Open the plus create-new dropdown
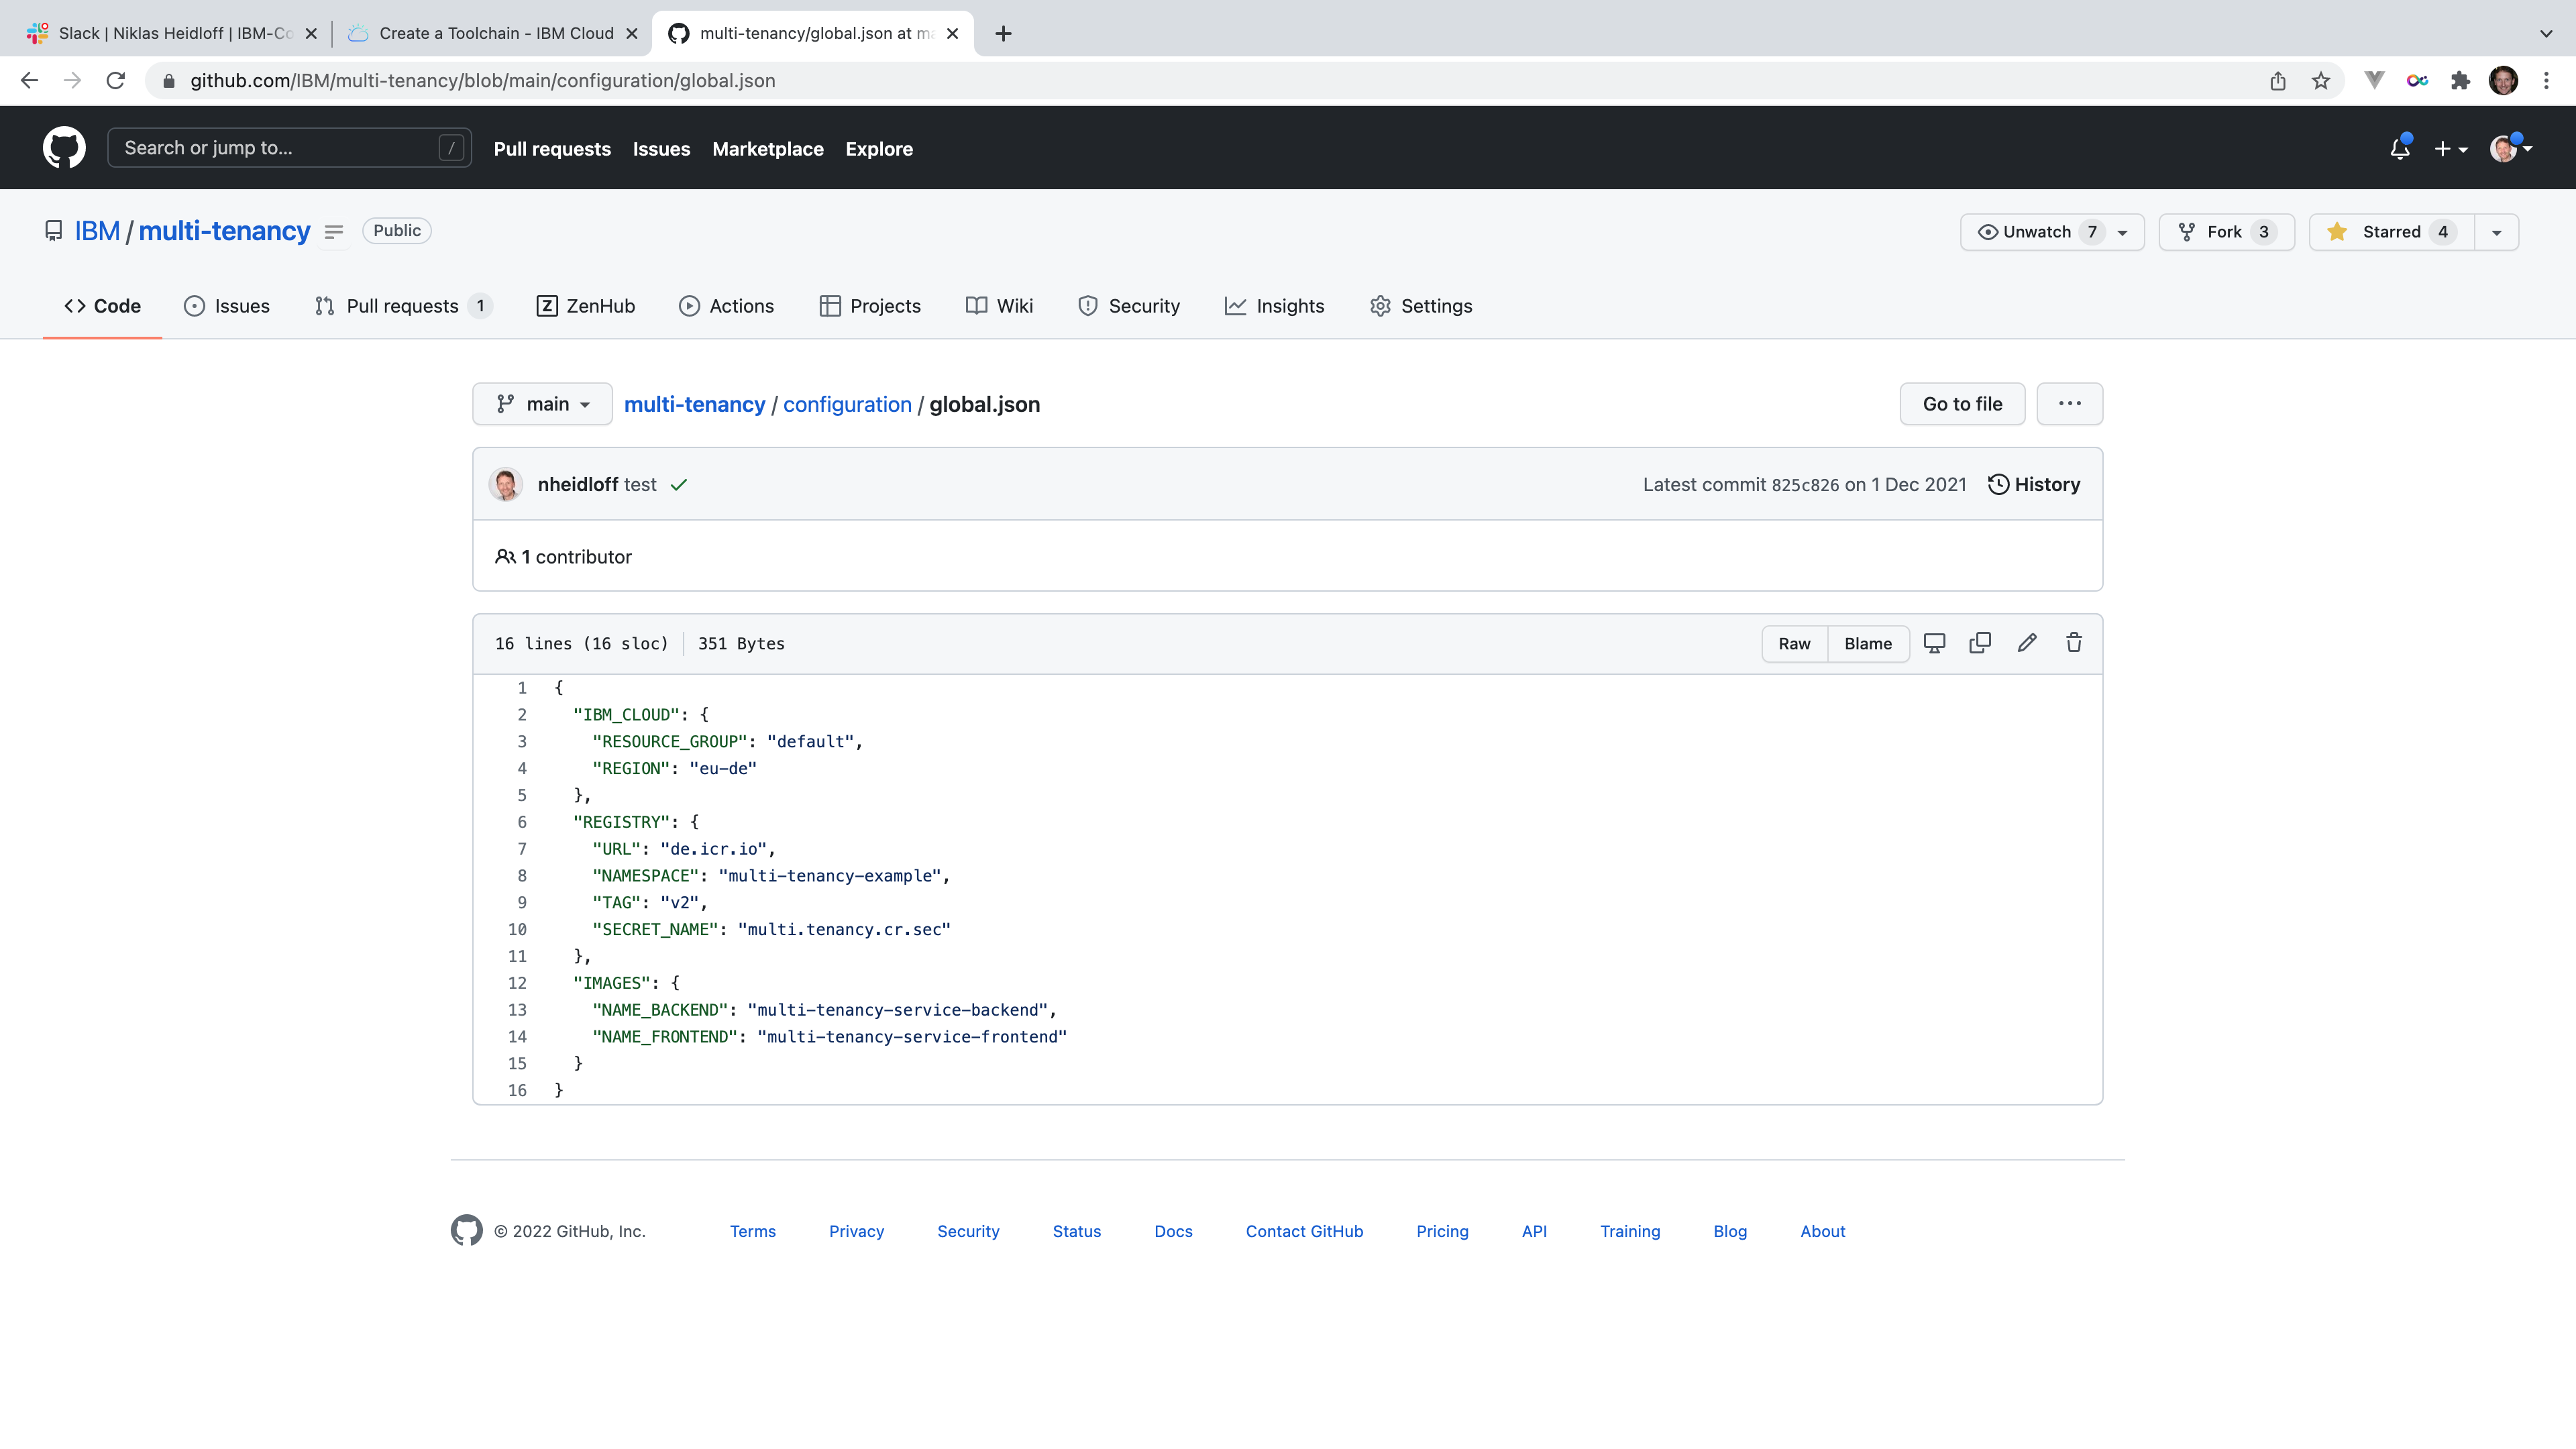The image size is (2576, 1449). point(2450,149)
